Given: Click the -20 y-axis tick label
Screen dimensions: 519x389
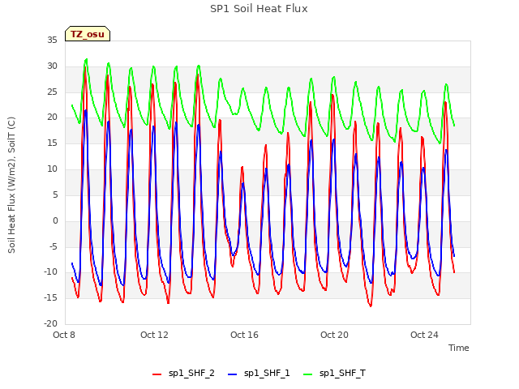Looking at the screenshot, I should coord(50,323).
